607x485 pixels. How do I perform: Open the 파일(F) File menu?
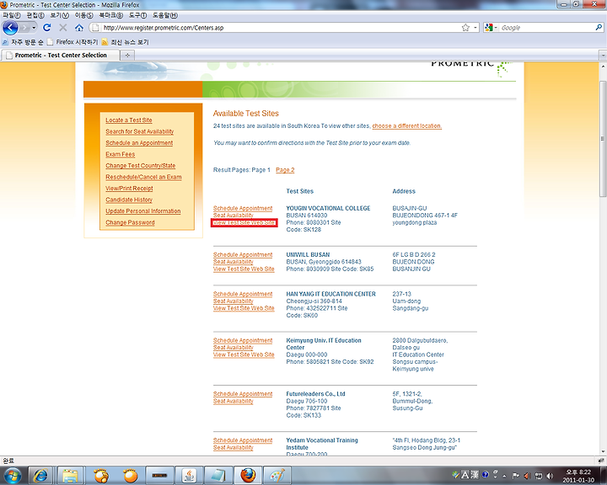click(x=11, y=15)
